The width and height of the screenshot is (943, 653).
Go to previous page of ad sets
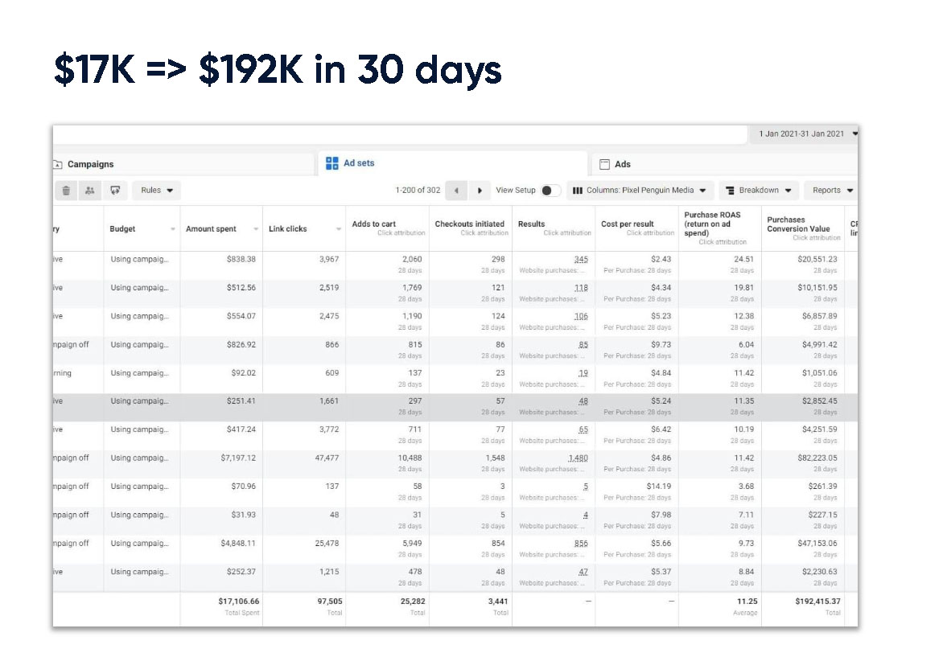pyautogui.click(x=456, y=191)
